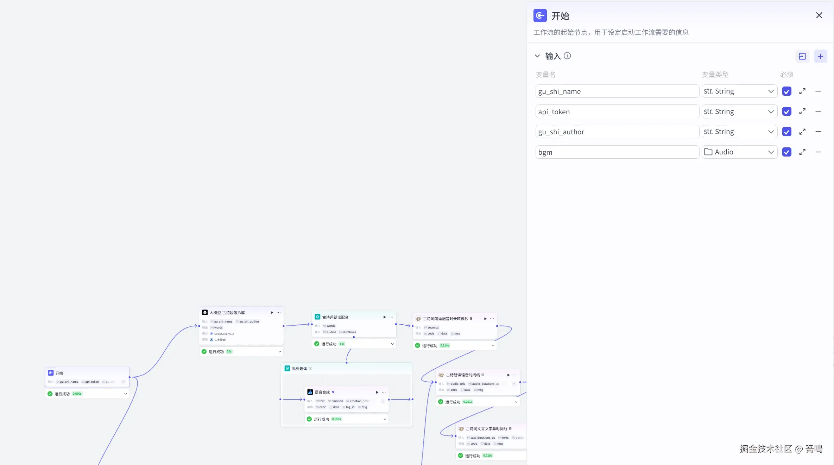Click play icon on 语音合成 node
This screenshot has height=465, width=834.
click(x=377, y=392)
